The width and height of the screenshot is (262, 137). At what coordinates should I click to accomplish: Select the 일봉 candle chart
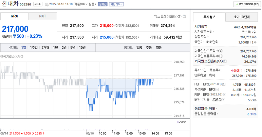click(139, 47)
